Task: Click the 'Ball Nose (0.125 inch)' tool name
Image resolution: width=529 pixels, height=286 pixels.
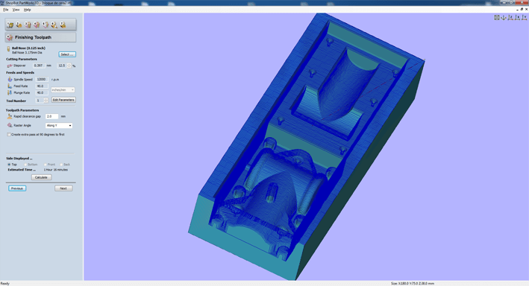Action: click(x=28, y=48)
